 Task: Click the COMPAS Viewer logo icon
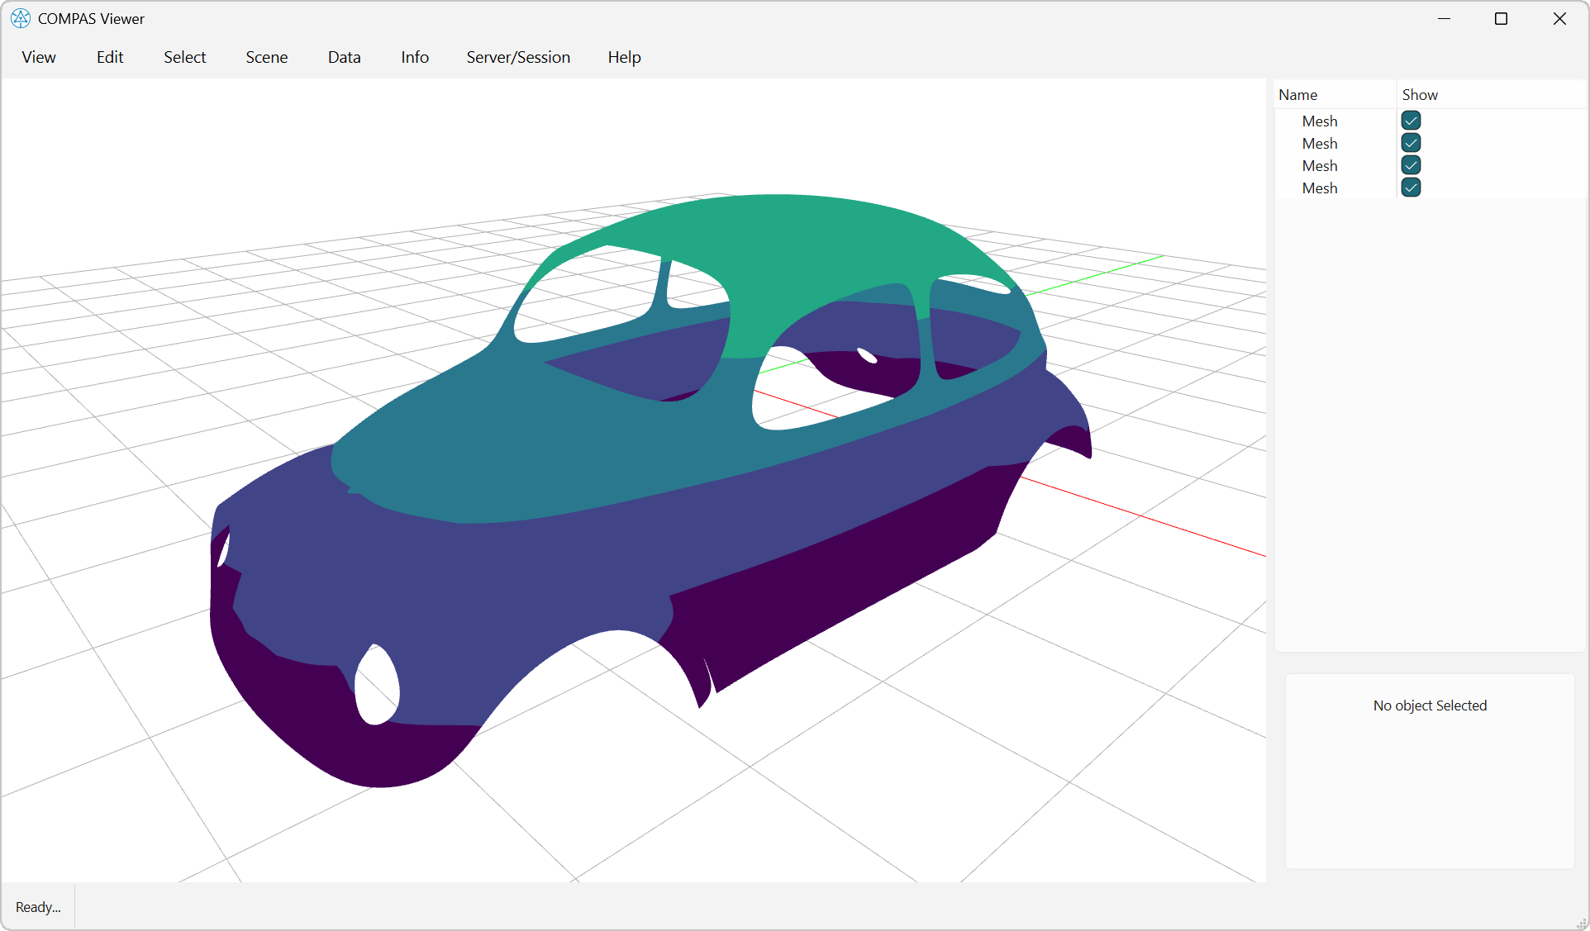point(20,18)
